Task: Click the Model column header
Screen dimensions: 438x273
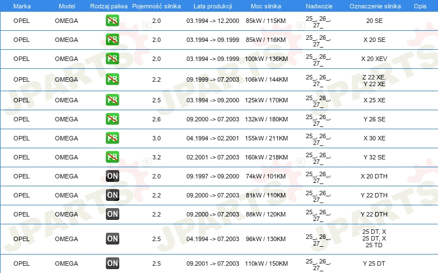Action: pyautogui.click(x=67, y=6)
